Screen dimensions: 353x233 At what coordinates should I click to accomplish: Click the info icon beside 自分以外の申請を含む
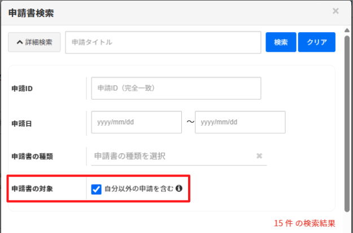tap(178, 189)
